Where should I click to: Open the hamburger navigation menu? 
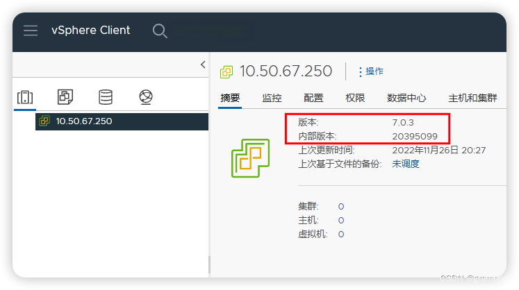coord(31,31)
